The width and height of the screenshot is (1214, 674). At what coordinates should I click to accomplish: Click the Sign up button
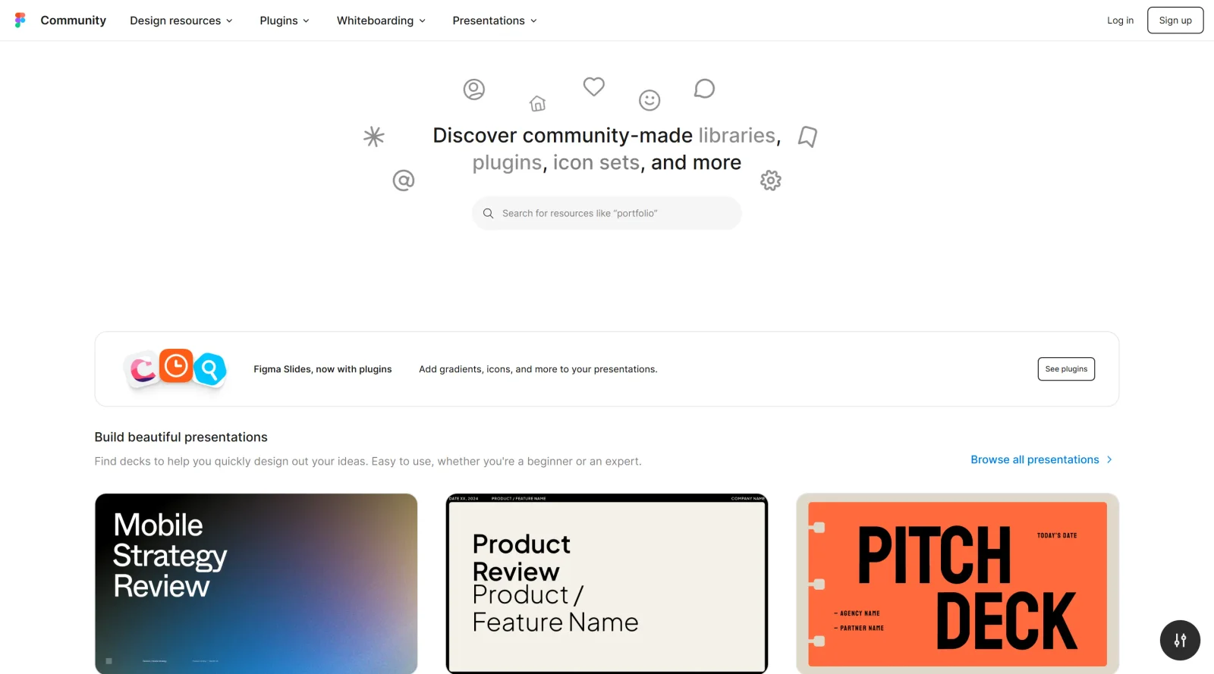click(x=1175, y=20)
